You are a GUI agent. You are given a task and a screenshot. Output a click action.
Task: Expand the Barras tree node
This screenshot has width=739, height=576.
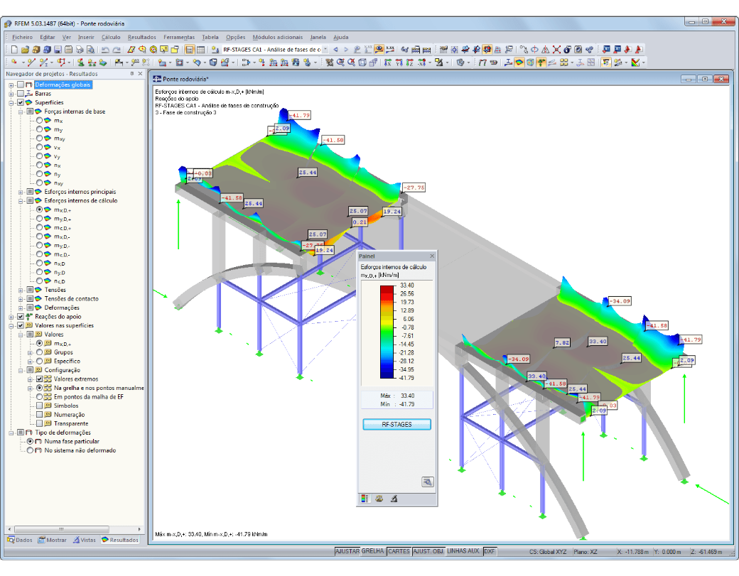point(11,94)
